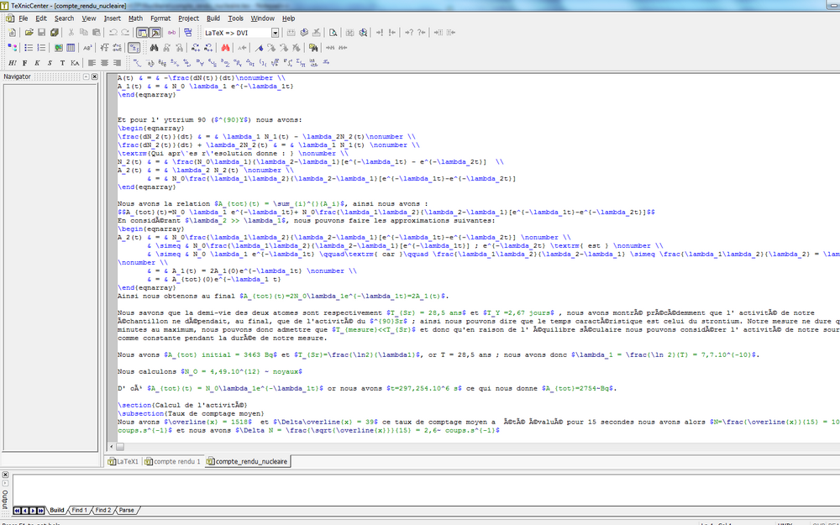Insert a bulleted list via toolbar icon
Screen dimensions: 840x525
[x=29, y=48]
